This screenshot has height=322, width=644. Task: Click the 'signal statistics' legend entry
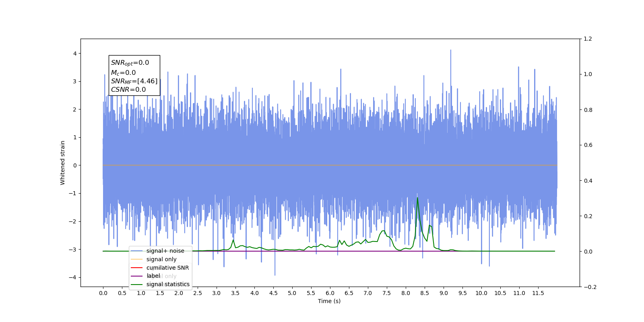click(168, 284)
